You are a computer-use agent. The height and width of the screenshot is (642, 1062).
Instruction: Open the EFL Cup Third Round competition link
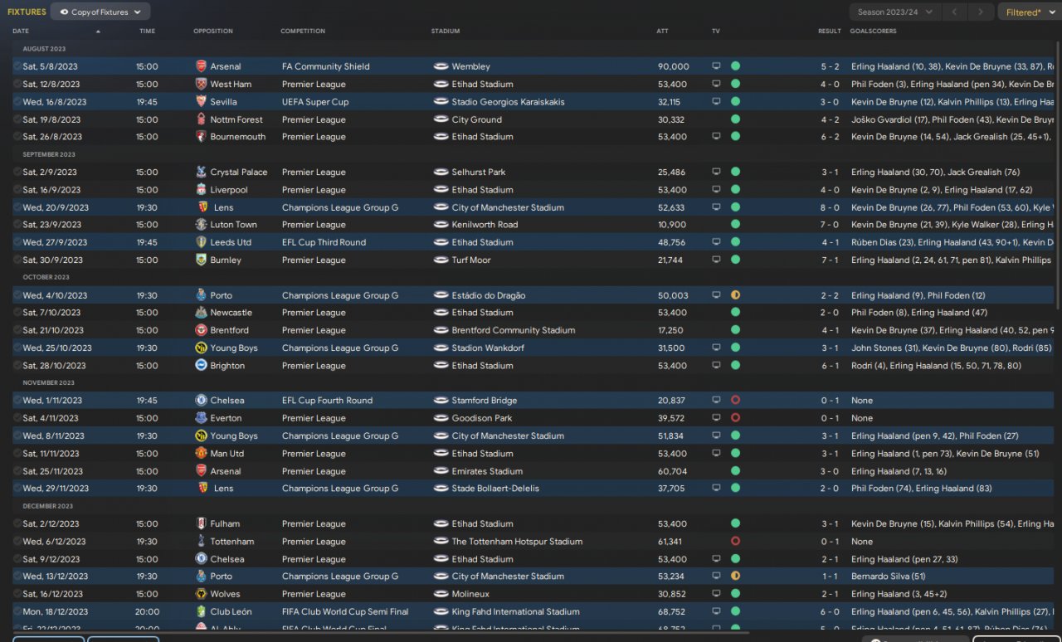click(324, 242)
